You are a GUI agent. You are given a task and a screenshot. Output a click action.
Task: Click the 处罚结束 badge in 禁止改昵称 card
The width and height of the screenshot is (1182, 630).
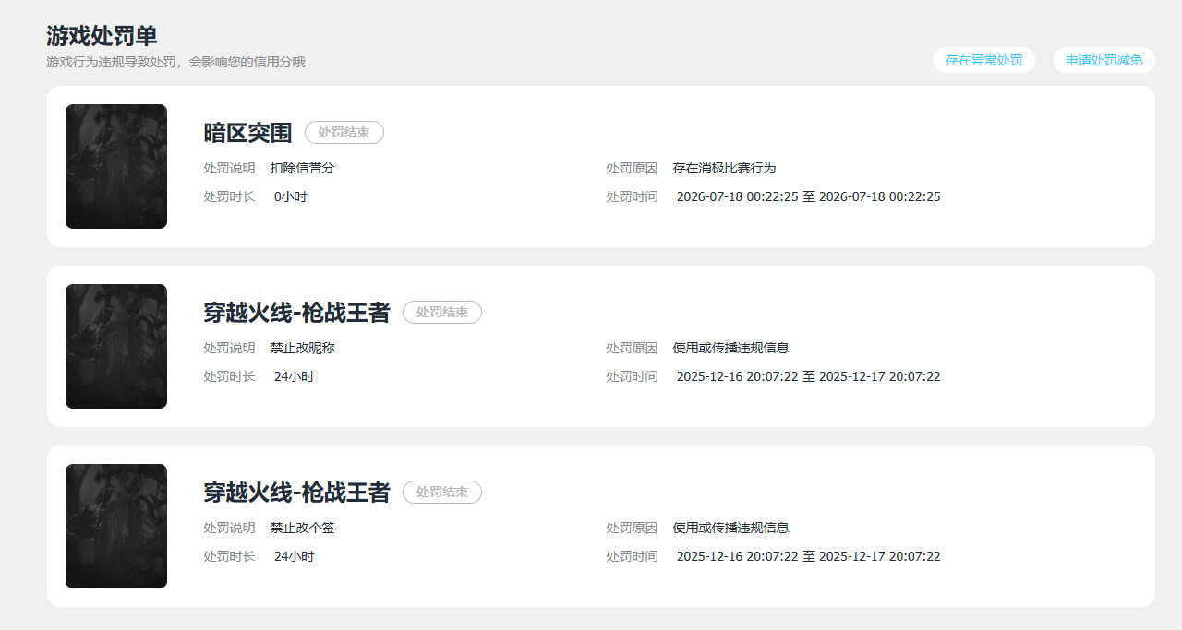[442, 313]
